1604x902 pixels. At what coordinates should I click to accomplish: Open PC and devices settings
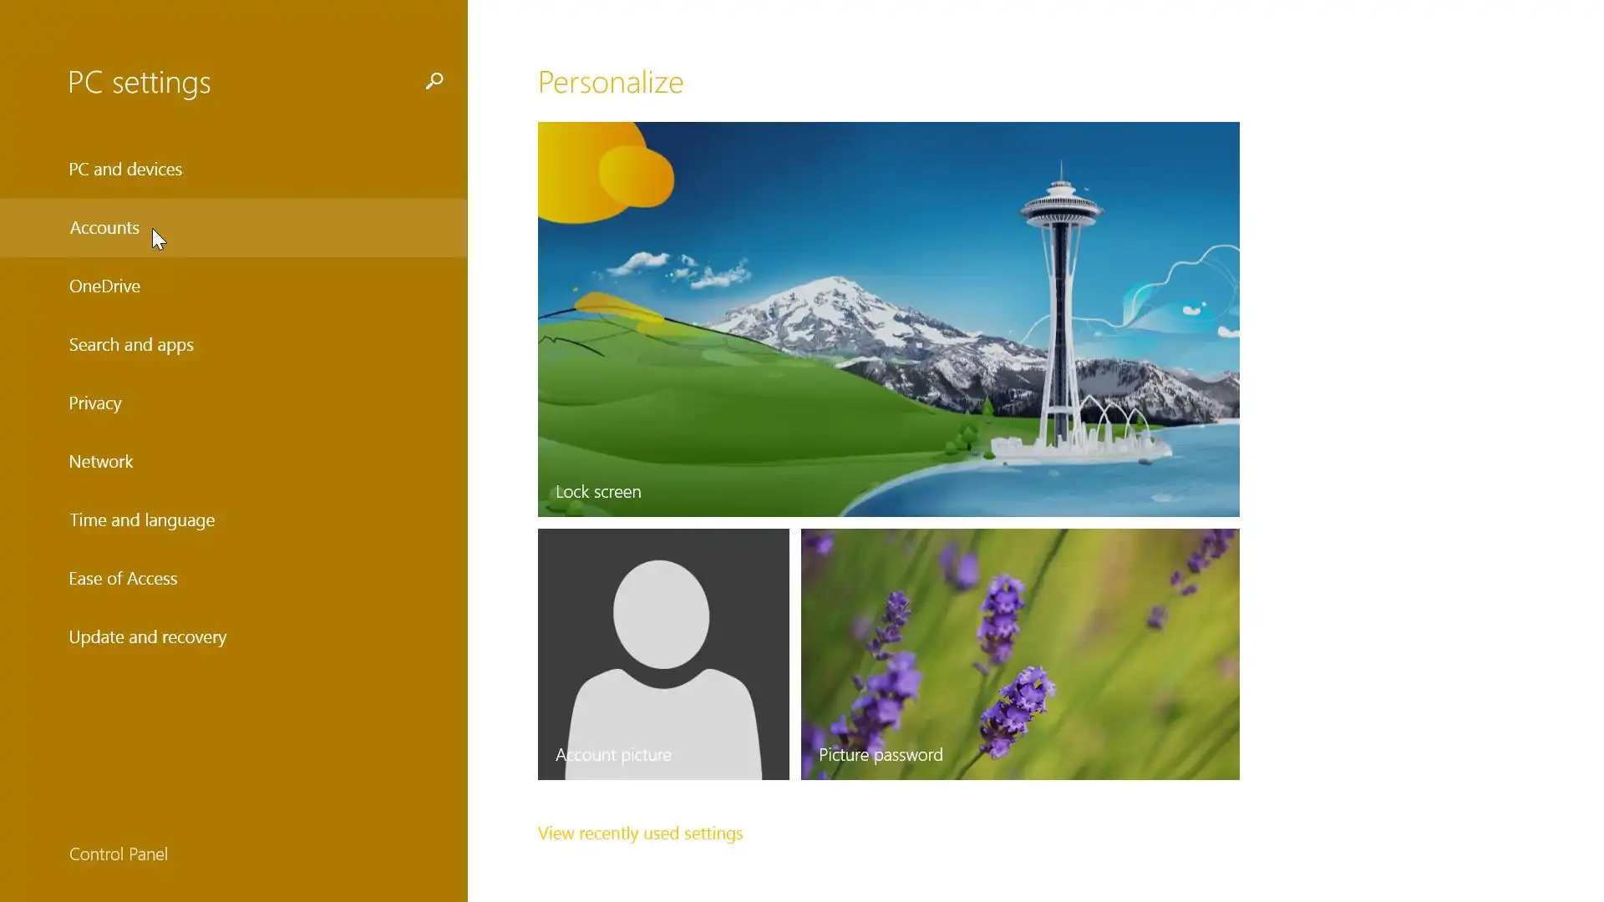pyautogui.click(x=125, y=170)
